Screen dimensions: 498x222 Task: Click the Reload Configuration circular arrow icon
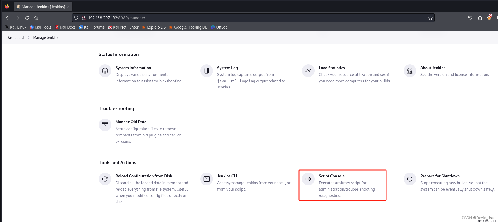coord(105,179)
